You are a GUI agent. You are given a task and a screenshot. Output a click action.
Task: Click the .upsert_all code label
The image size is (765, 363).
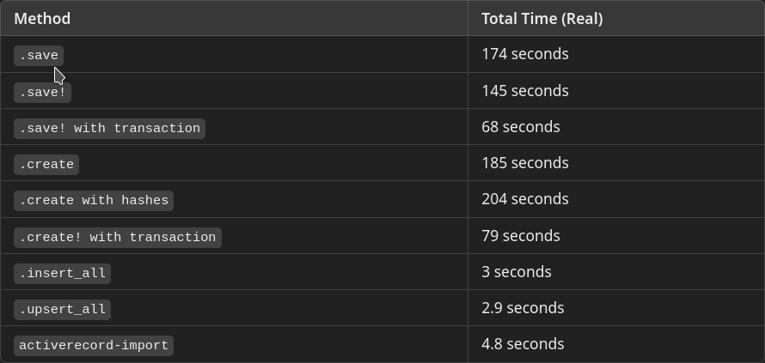point(62,309)
